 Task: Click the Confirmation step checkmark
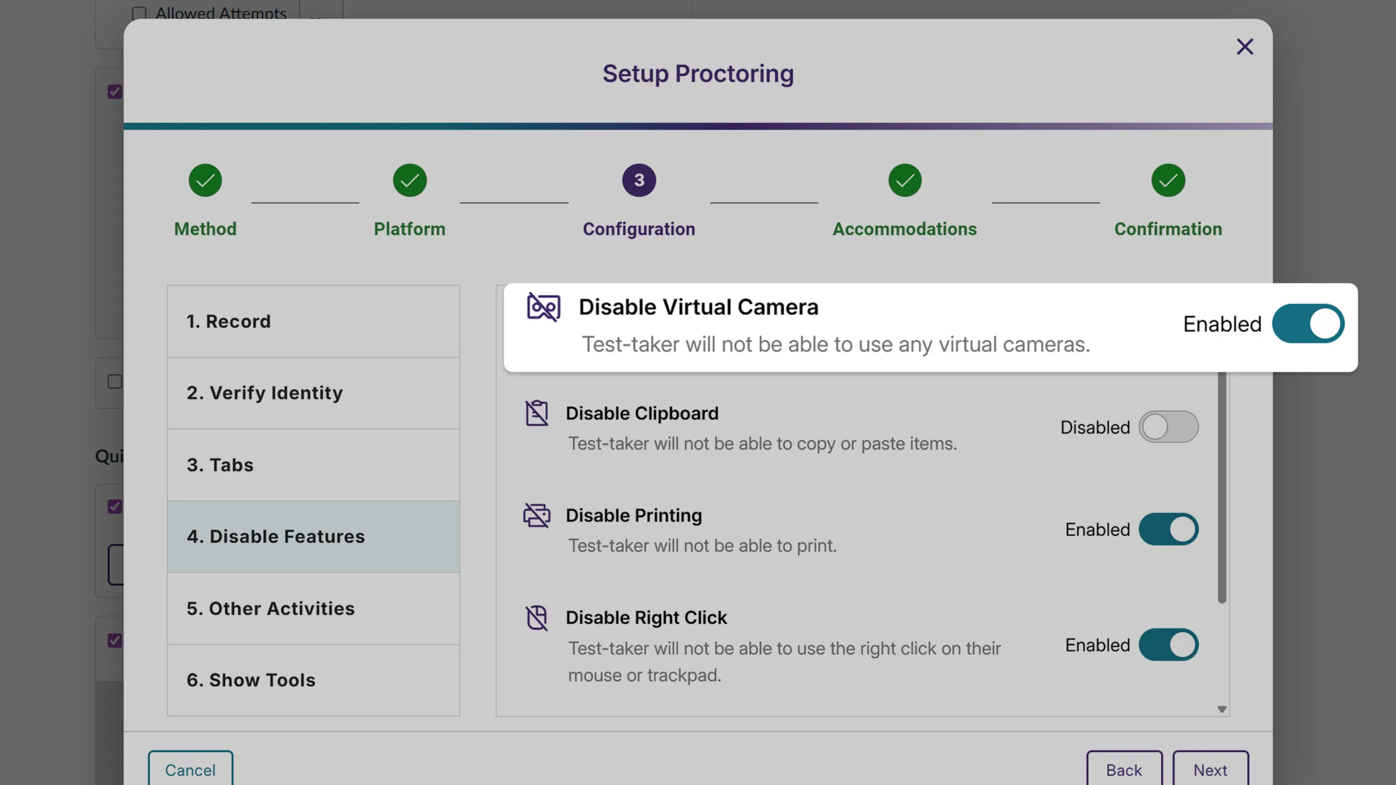click(x=1168, y=180)
